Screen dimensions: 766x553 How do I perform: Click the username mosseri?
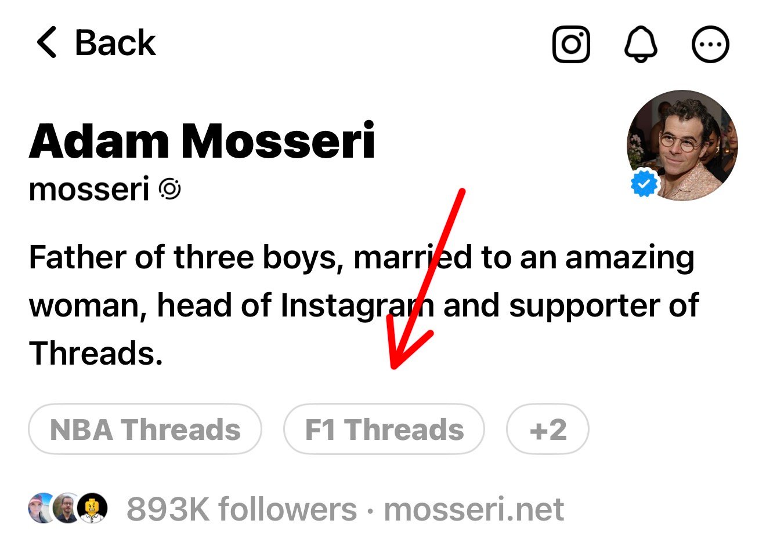point(90,188)
